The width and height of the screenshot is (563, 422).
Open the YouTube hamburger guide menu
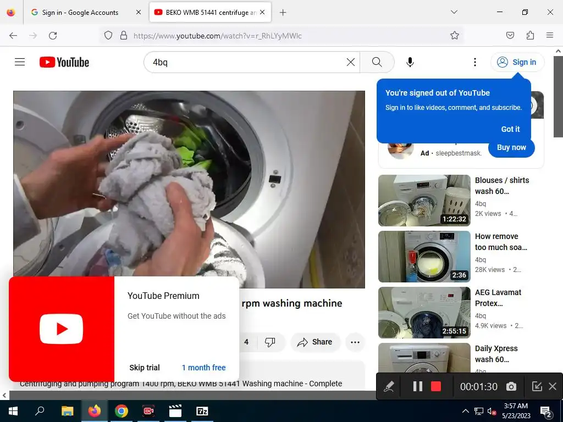click(20, 62)
